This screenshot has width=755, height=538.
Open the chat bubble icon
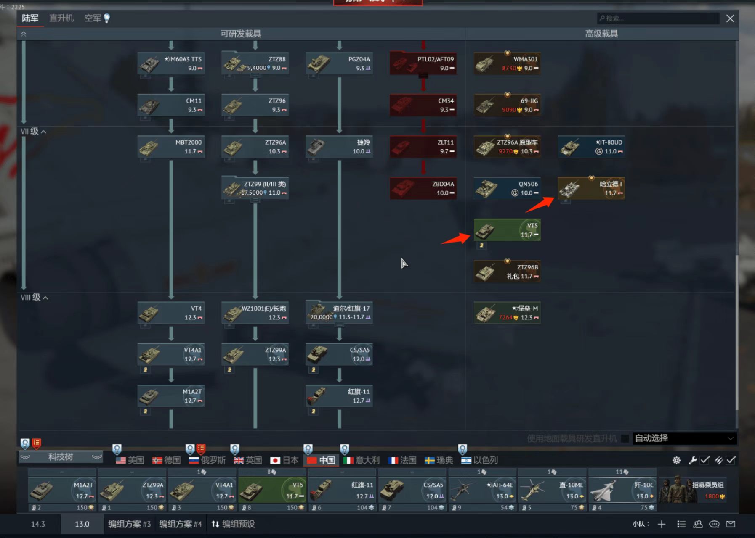point(714,524)
